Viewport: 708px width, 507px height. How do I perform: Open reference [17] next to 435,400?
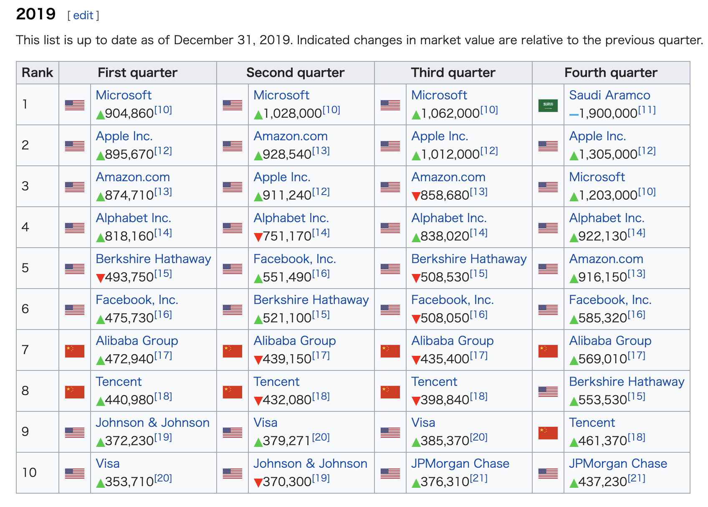[x=479, y=355]
